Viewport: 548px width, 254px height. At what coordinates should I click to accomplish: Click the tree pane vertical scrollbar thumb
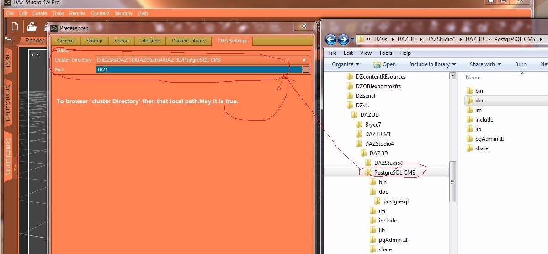click(x=452, y=182)
